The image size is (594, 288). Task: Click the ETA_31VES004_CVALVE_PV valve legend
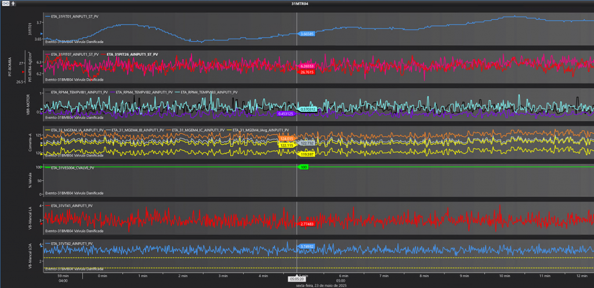[x=73, y=167]
